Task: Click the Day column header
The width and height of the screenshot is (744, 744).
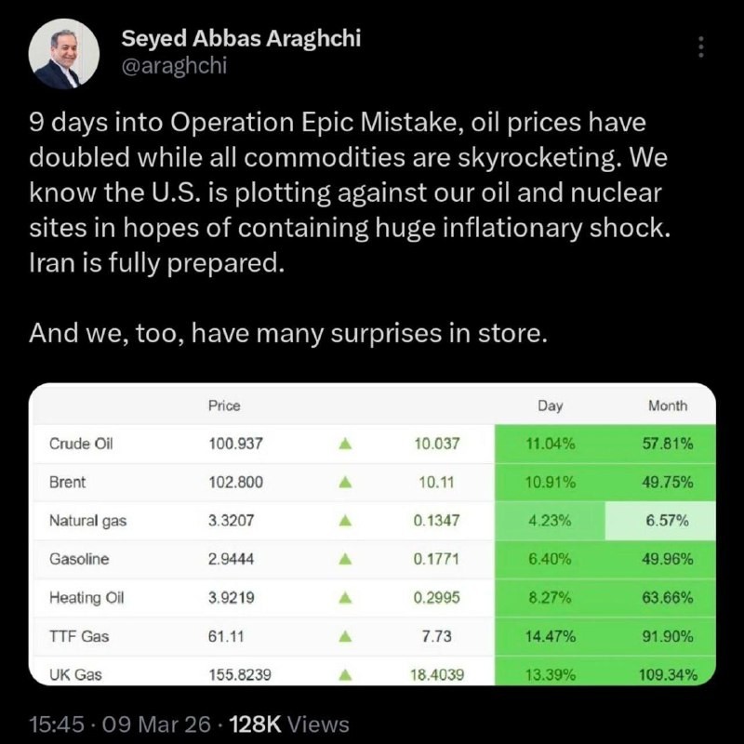Action: (x=550, y=405)
